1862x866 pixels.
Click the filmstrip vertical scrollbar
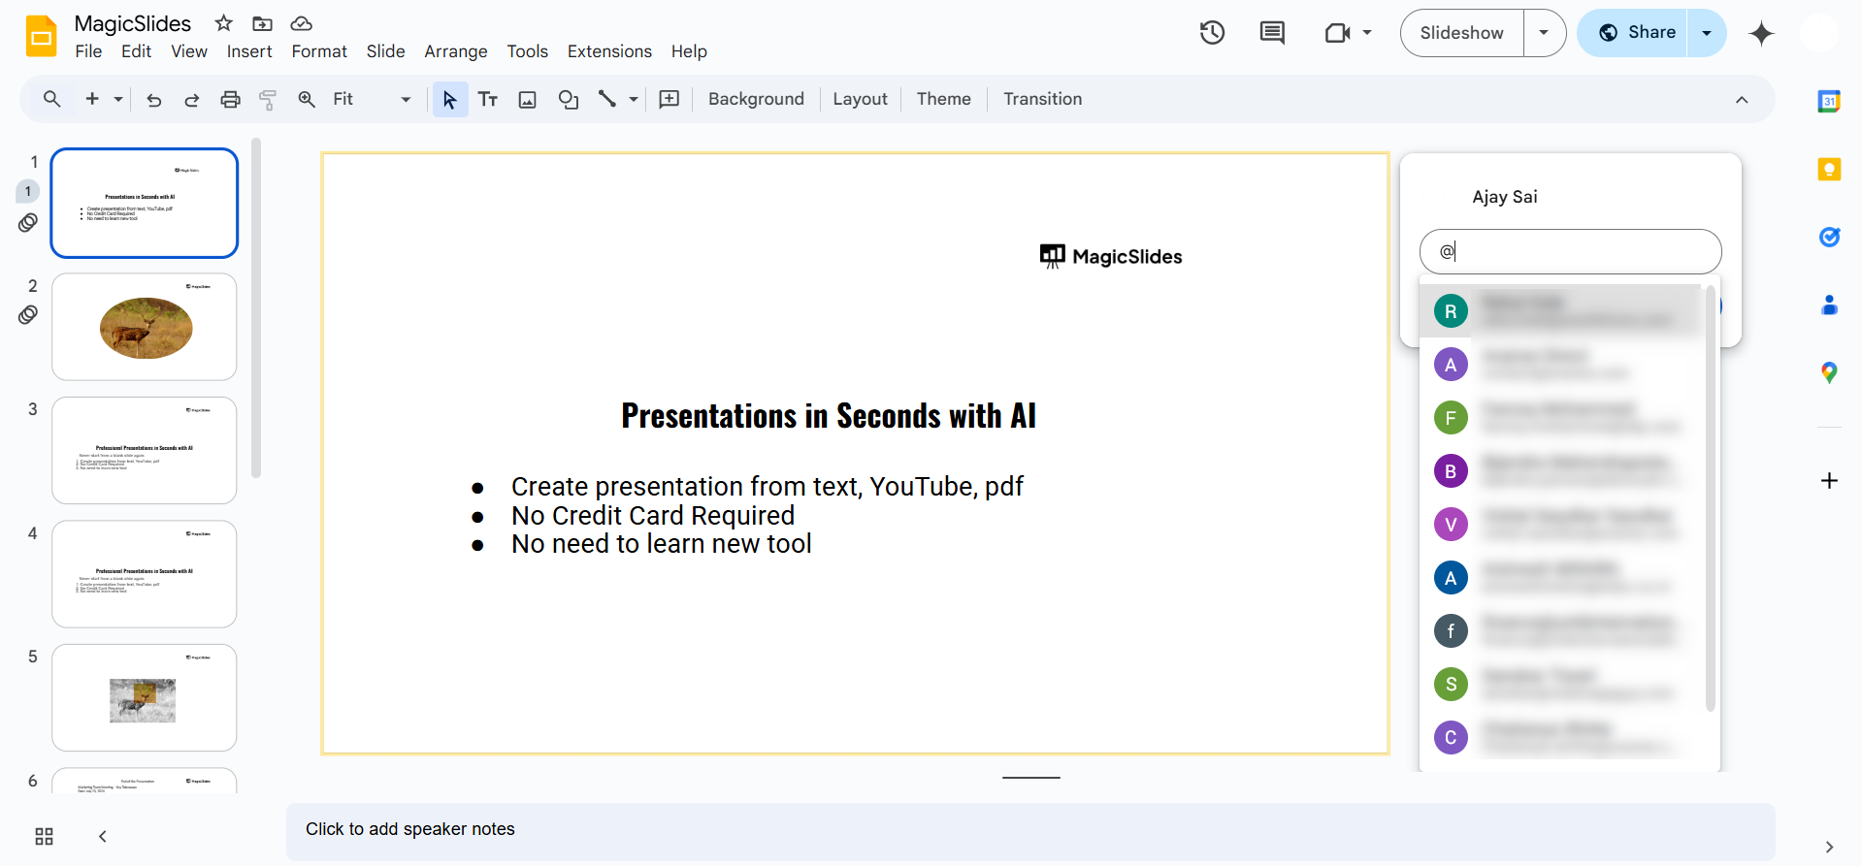coord(256,308)
